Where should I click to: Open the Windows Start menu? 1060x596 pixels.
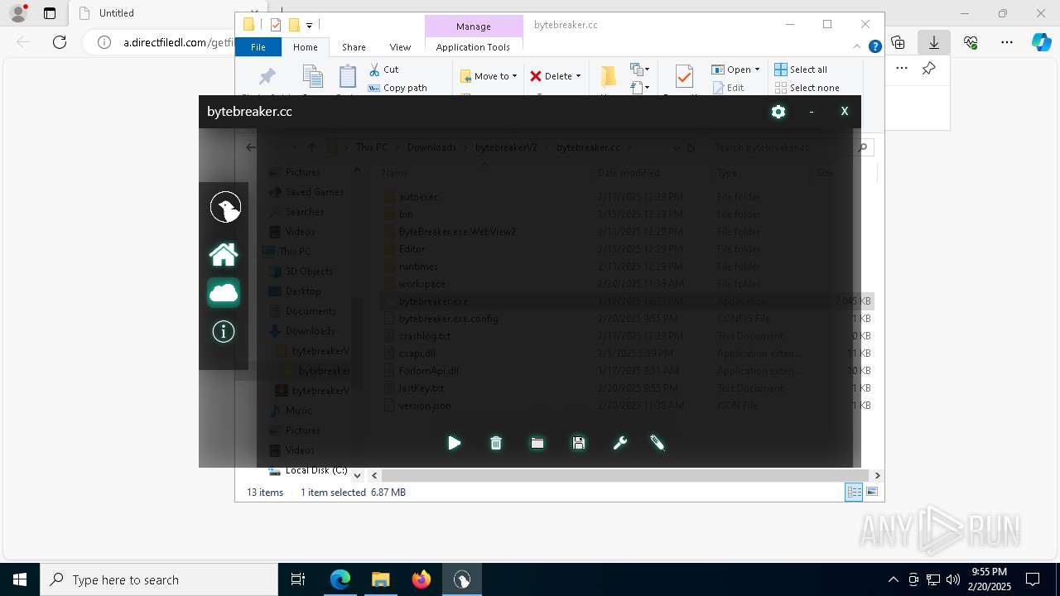tap(20, 579)
